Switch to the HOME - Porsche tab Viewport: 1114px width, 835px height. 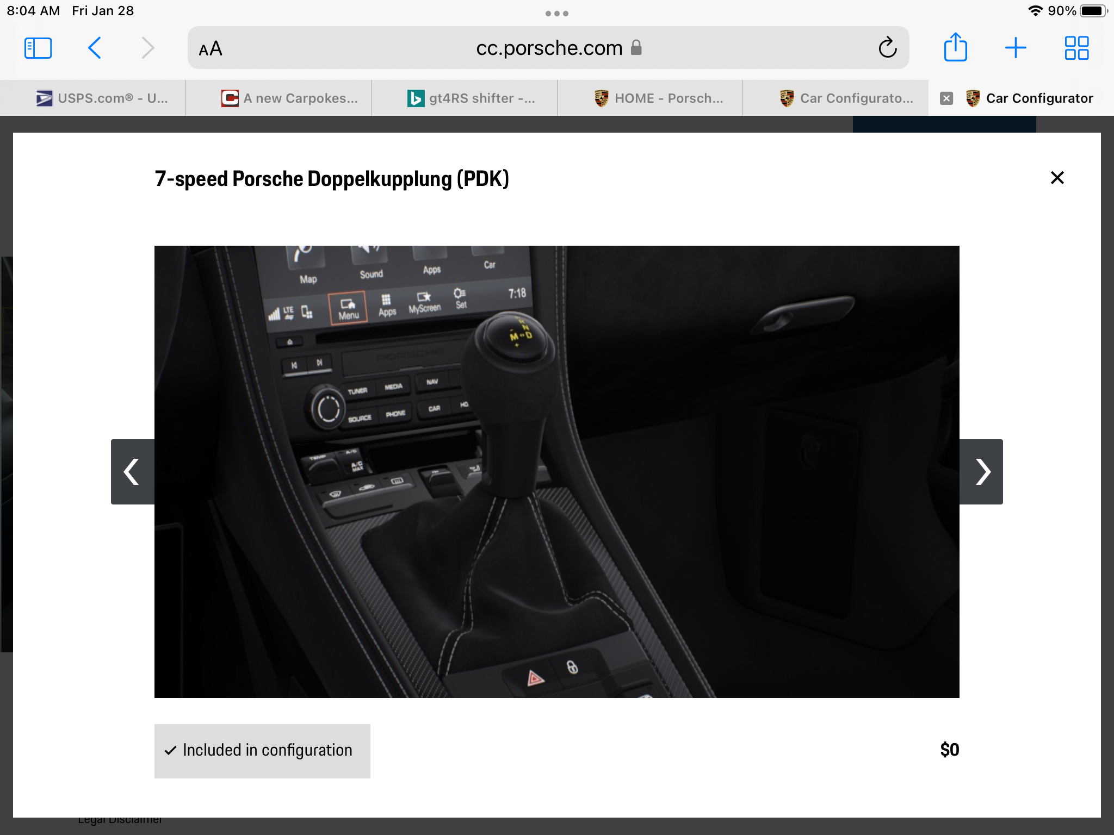click(650, 98)
